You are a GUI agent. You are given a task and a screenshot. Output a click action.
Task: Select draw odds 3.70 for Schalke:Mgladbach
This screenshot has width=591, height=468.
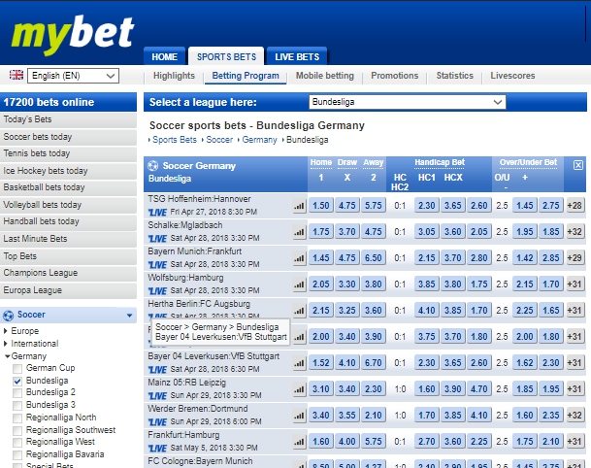point(347,231)
